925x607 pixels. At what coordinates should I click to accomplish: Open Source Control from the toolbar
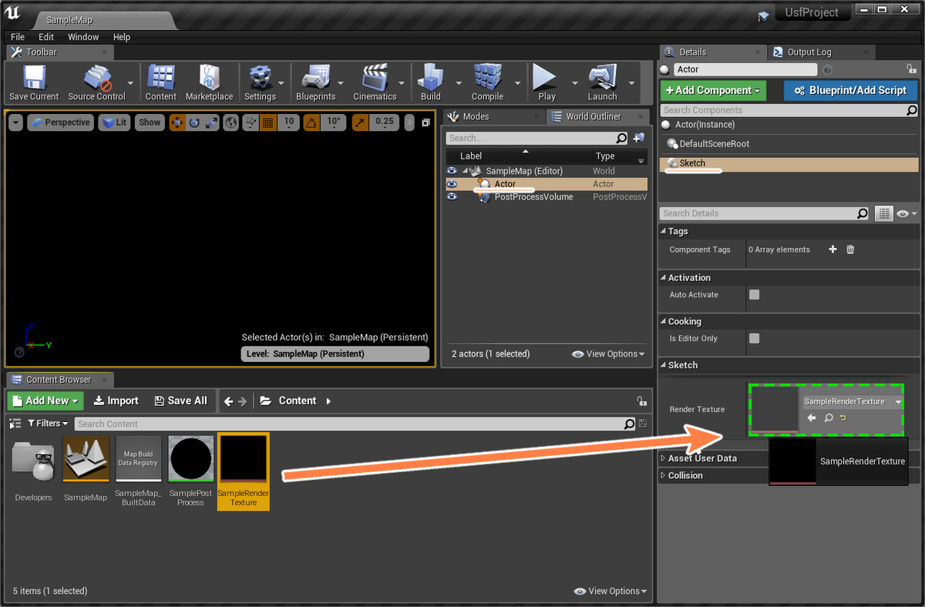[96, 82]
